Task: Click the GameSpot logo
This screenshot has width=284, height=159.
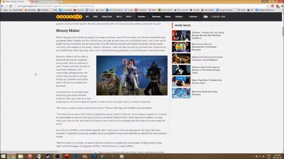Action: click(69, 17)
